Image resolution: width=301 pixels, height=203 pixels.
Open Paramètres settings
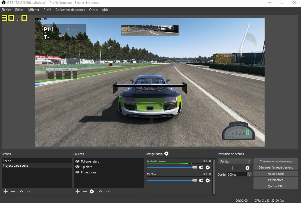276,180
